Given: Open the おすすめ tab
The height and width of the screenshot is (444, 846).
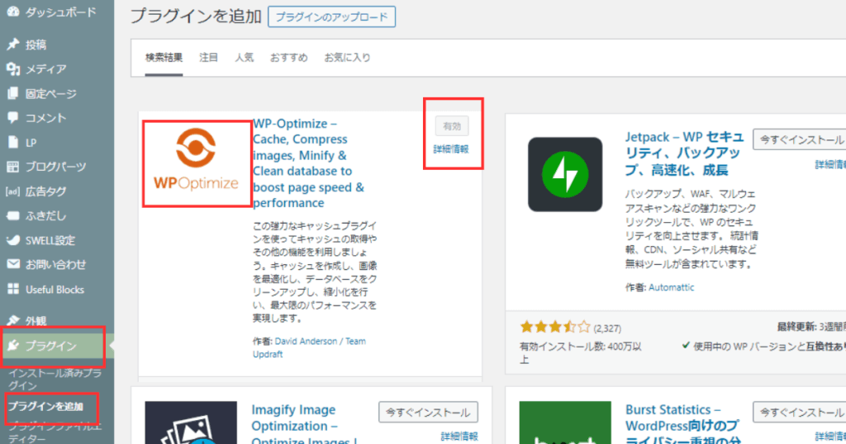Looking at the screenshot, I should (x=288, y=58).
